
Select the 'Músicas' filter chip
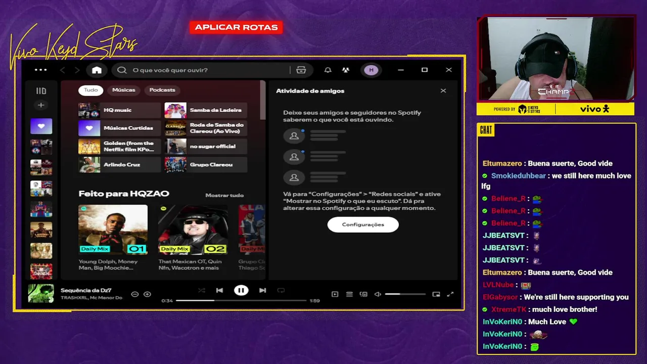pyautogui.click(x=124, y=90)
